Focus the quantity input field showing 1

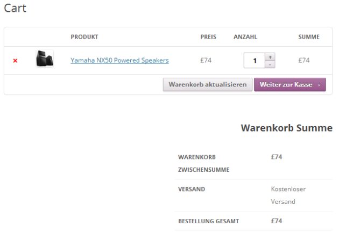pos(255,61)
